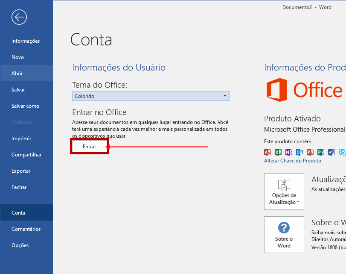This screenshot has height=274, width=346.
Task: Follow the Alterar Chave do Produto link
Action: [293, 161]
